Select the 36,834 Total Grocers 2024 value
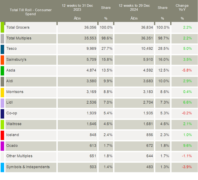 point(147,27)
